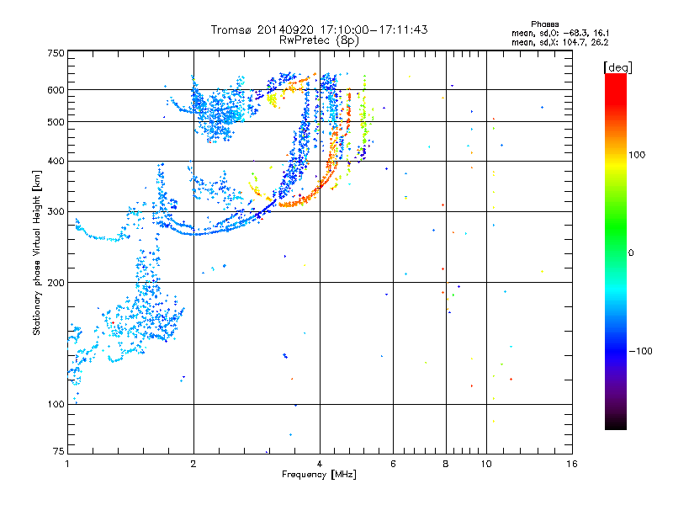Click the 'mean, sd,O: -68.3, 16.1' line
The image size is (673, 505).
[x=560, y=33]
